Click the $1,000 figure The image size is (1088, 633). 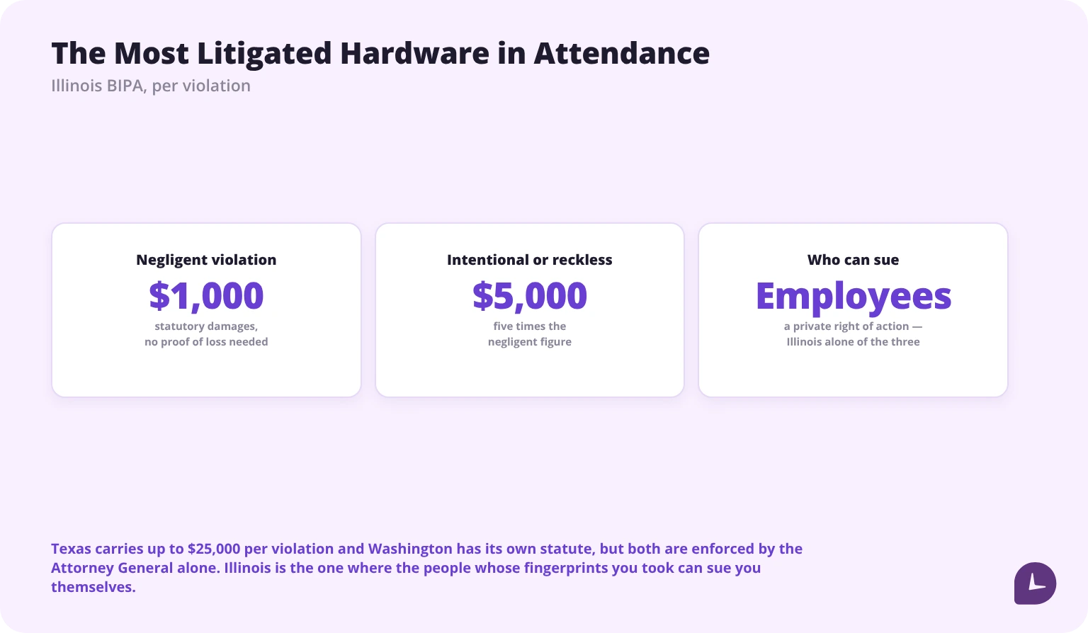point(206,296)
